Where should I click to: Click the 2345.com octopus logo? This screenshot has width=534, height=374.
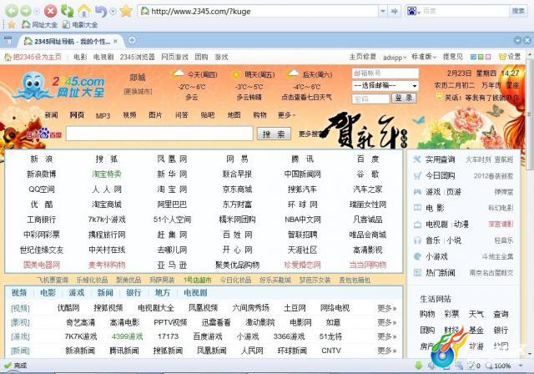tap(58, 86)
